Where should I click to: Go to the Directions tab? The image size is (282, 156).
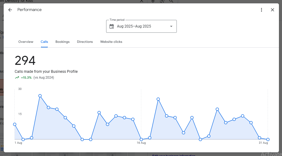click(x=85, y=42)
